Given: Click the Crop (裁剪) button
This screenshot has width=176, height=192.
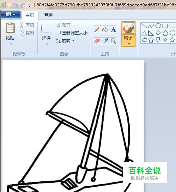Looking at the screenshot, I should 63,25.
